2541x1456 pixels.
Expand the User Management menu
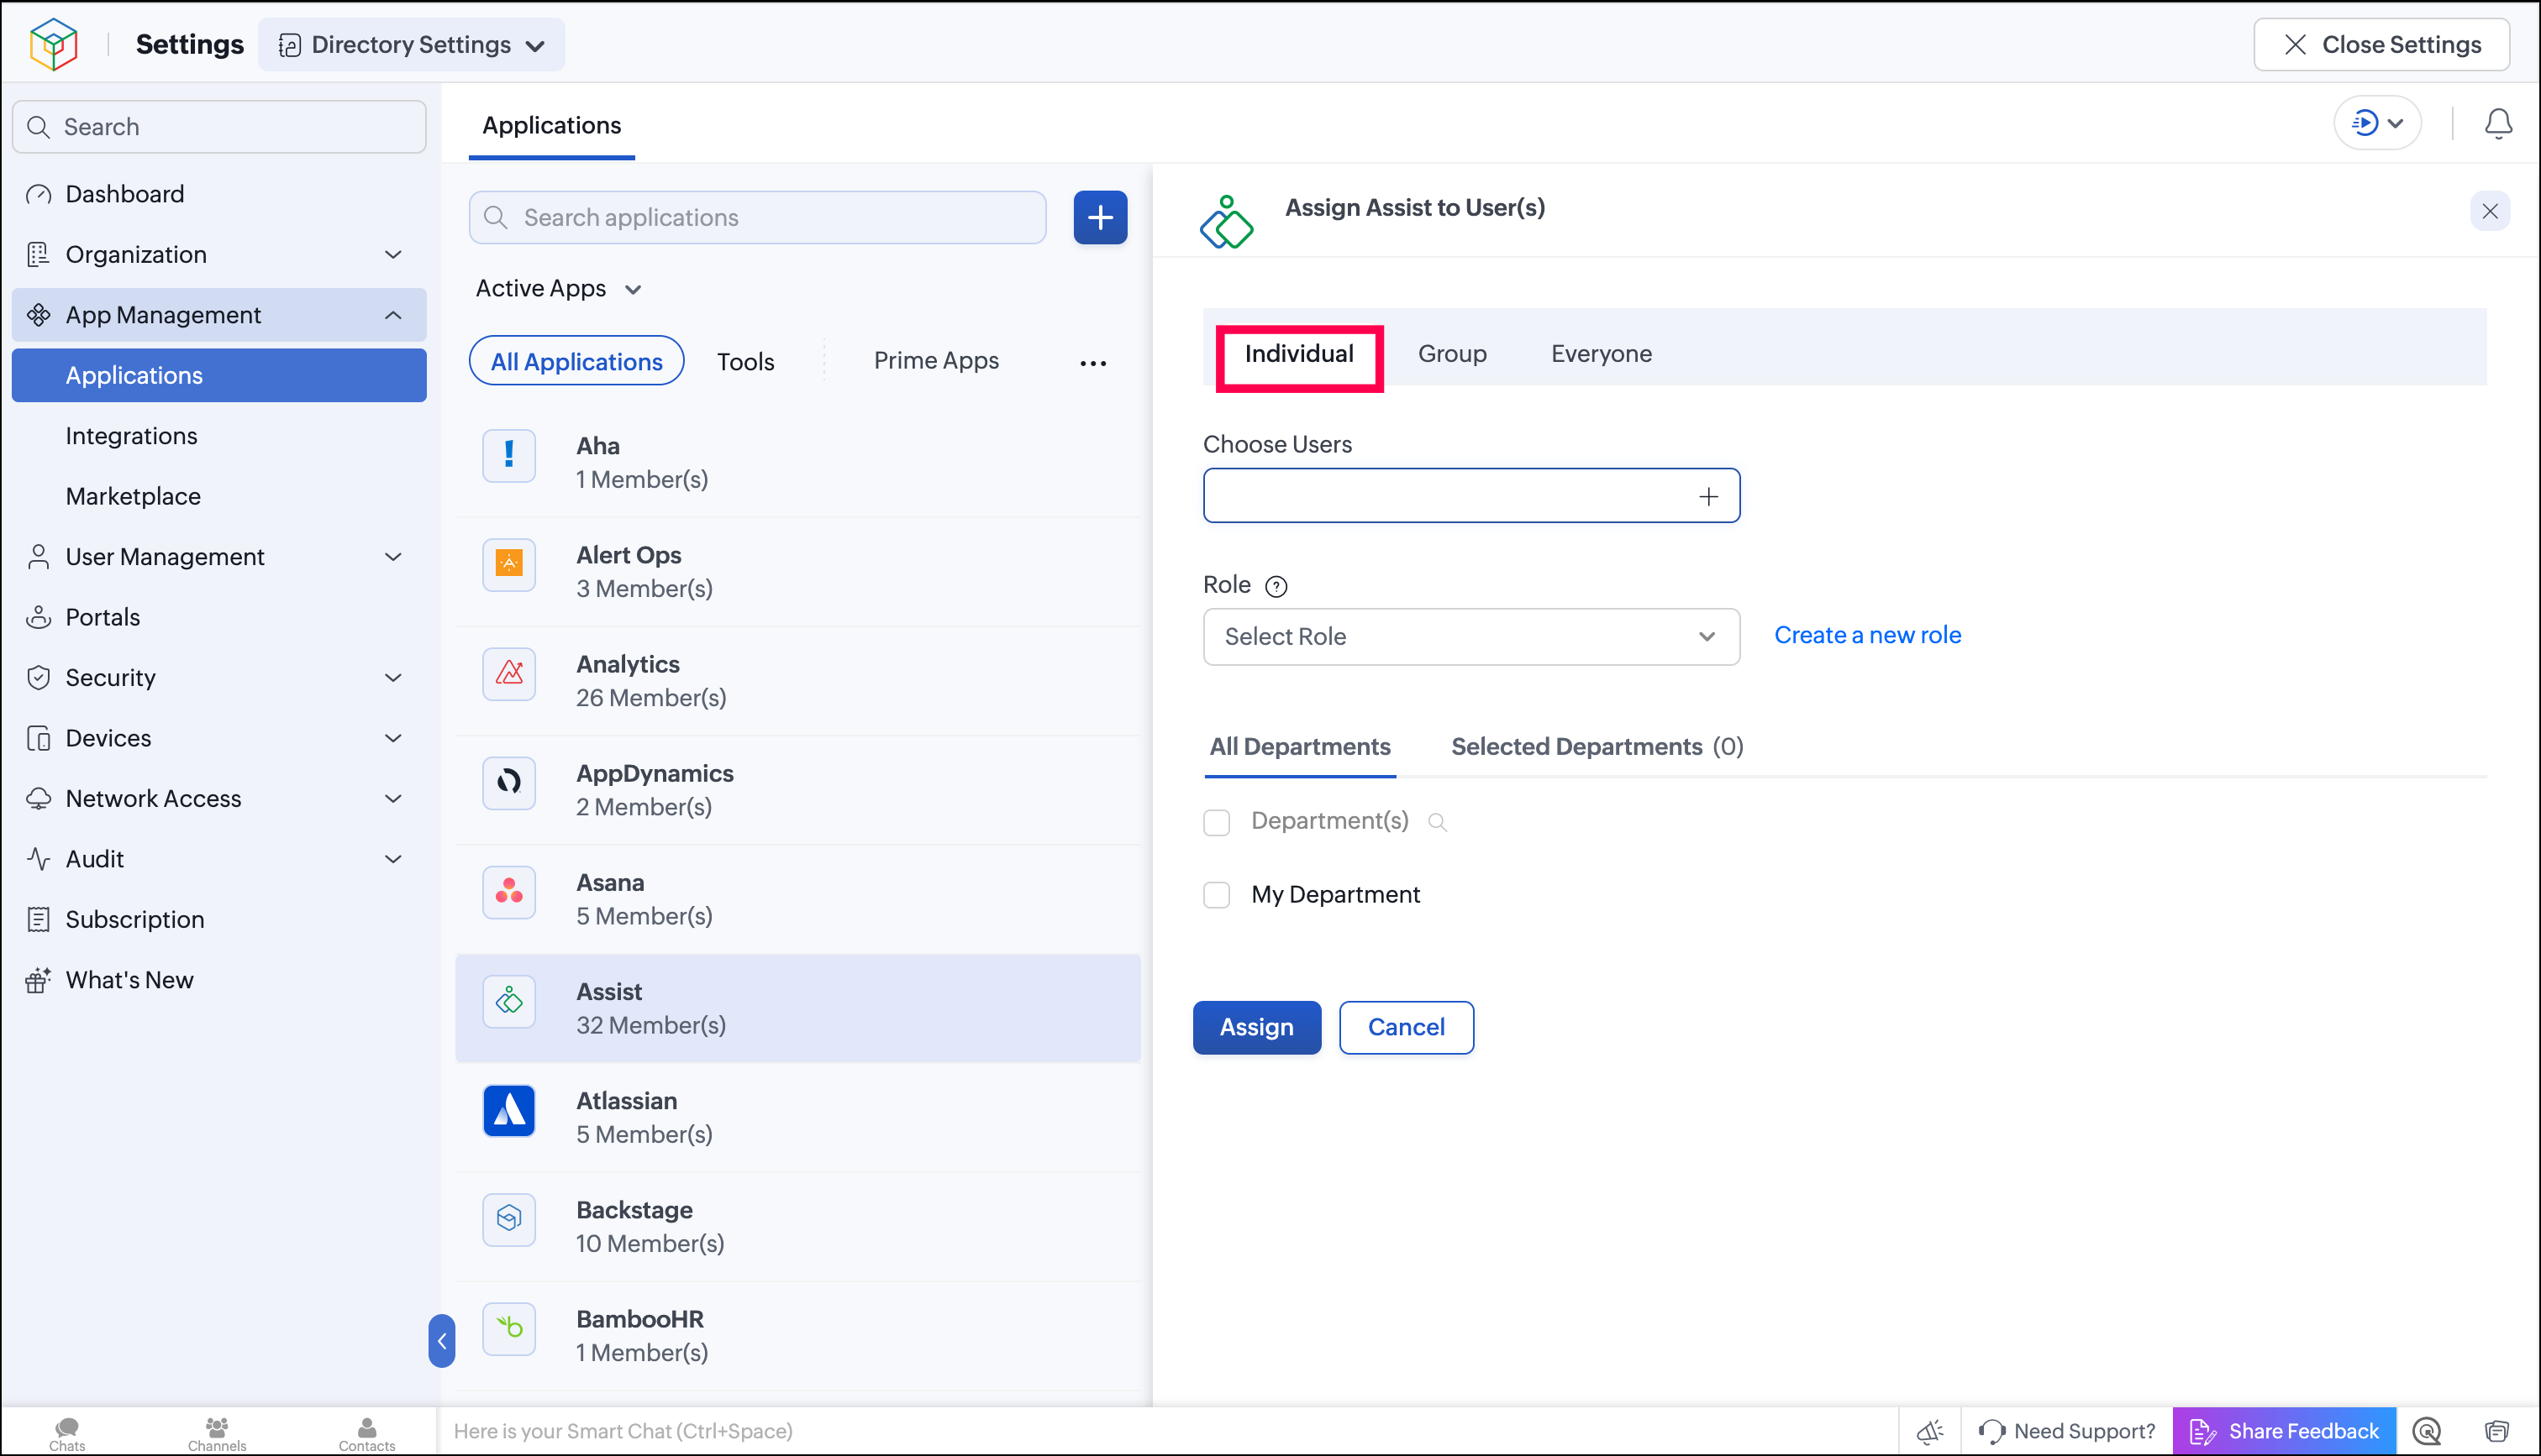pyautogui.click(x=219, y=556)
